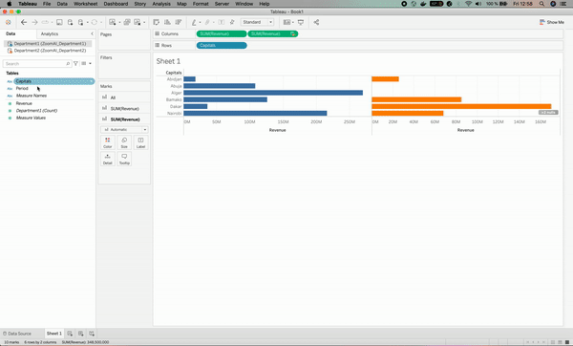Click the blue Alger bar in chart
573x346 pixels.
pyautogui.click(x=273, y=93)
